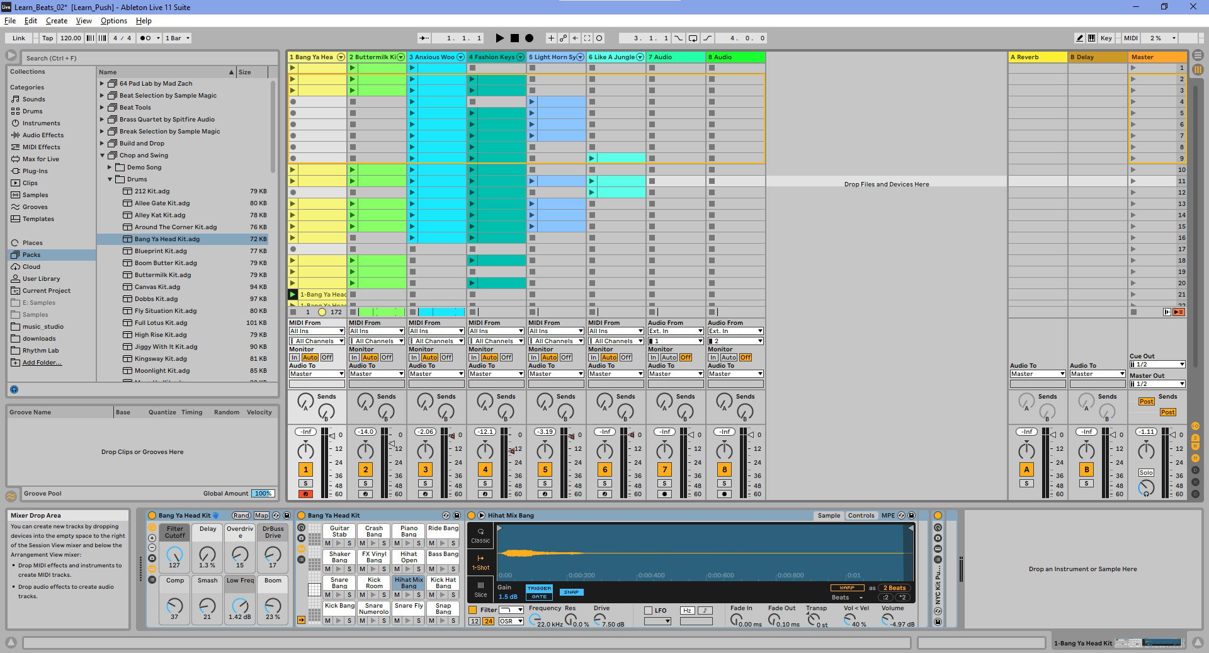Toggle the Automation Arm button
1209x653 pixels.
563,38
